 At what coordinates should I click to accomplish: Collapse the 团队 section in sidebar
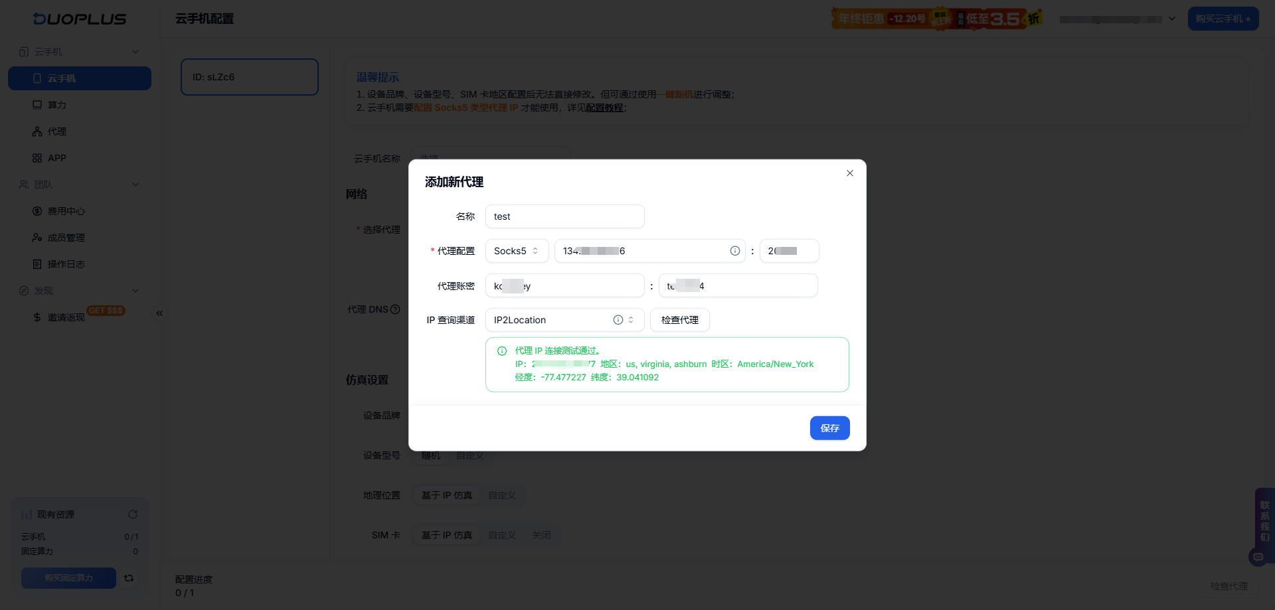pos(135,185)
